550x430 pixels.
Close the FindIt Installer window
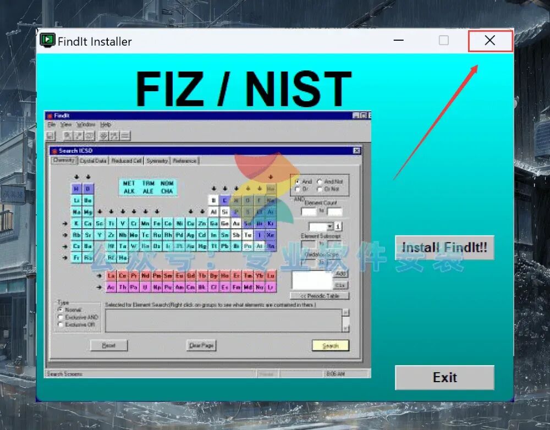point(490,41)
